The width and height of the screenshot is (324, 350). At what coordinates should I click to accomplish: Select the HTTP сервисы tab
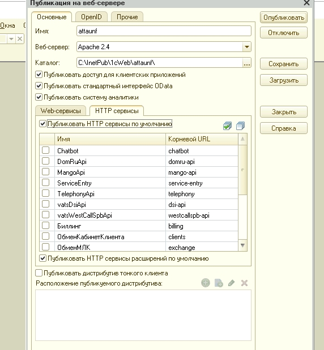tap(117, 111)
